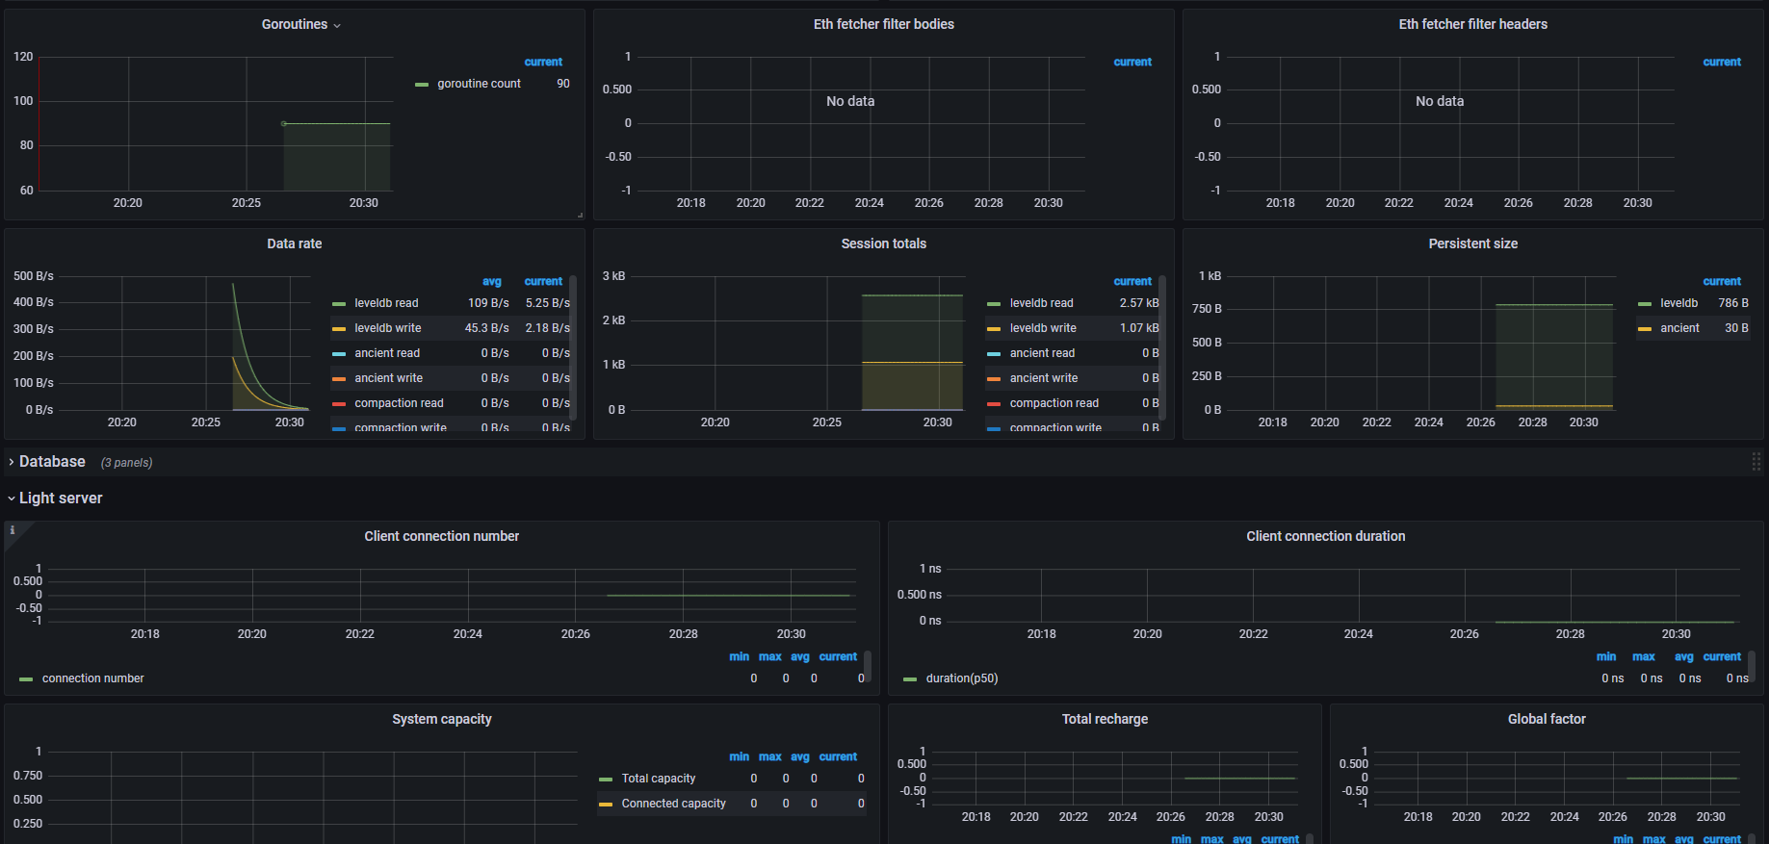
Task: Sort Client connection number legend by min
Action: tap(739, 656)
